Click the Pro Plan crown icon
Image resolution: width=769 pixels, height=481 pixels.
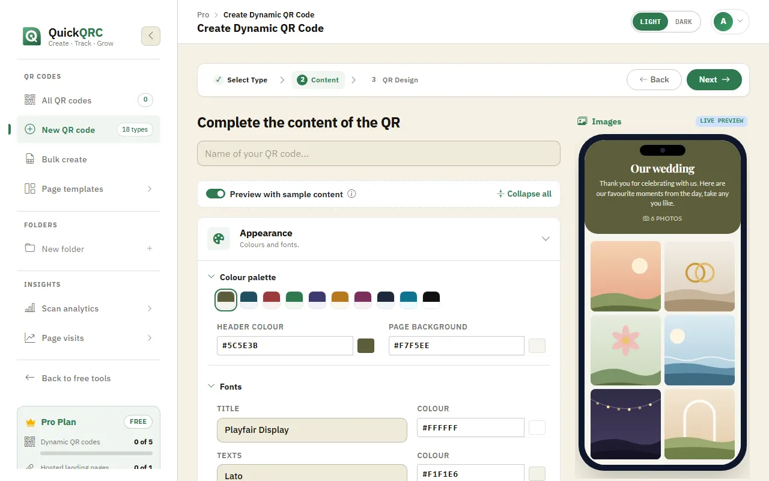(x=31, y=422)
